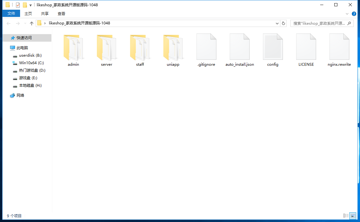Viewport: 360px width, 222px height.
Task: Click the refresh button beside address bar
Action: coord(283,23)
